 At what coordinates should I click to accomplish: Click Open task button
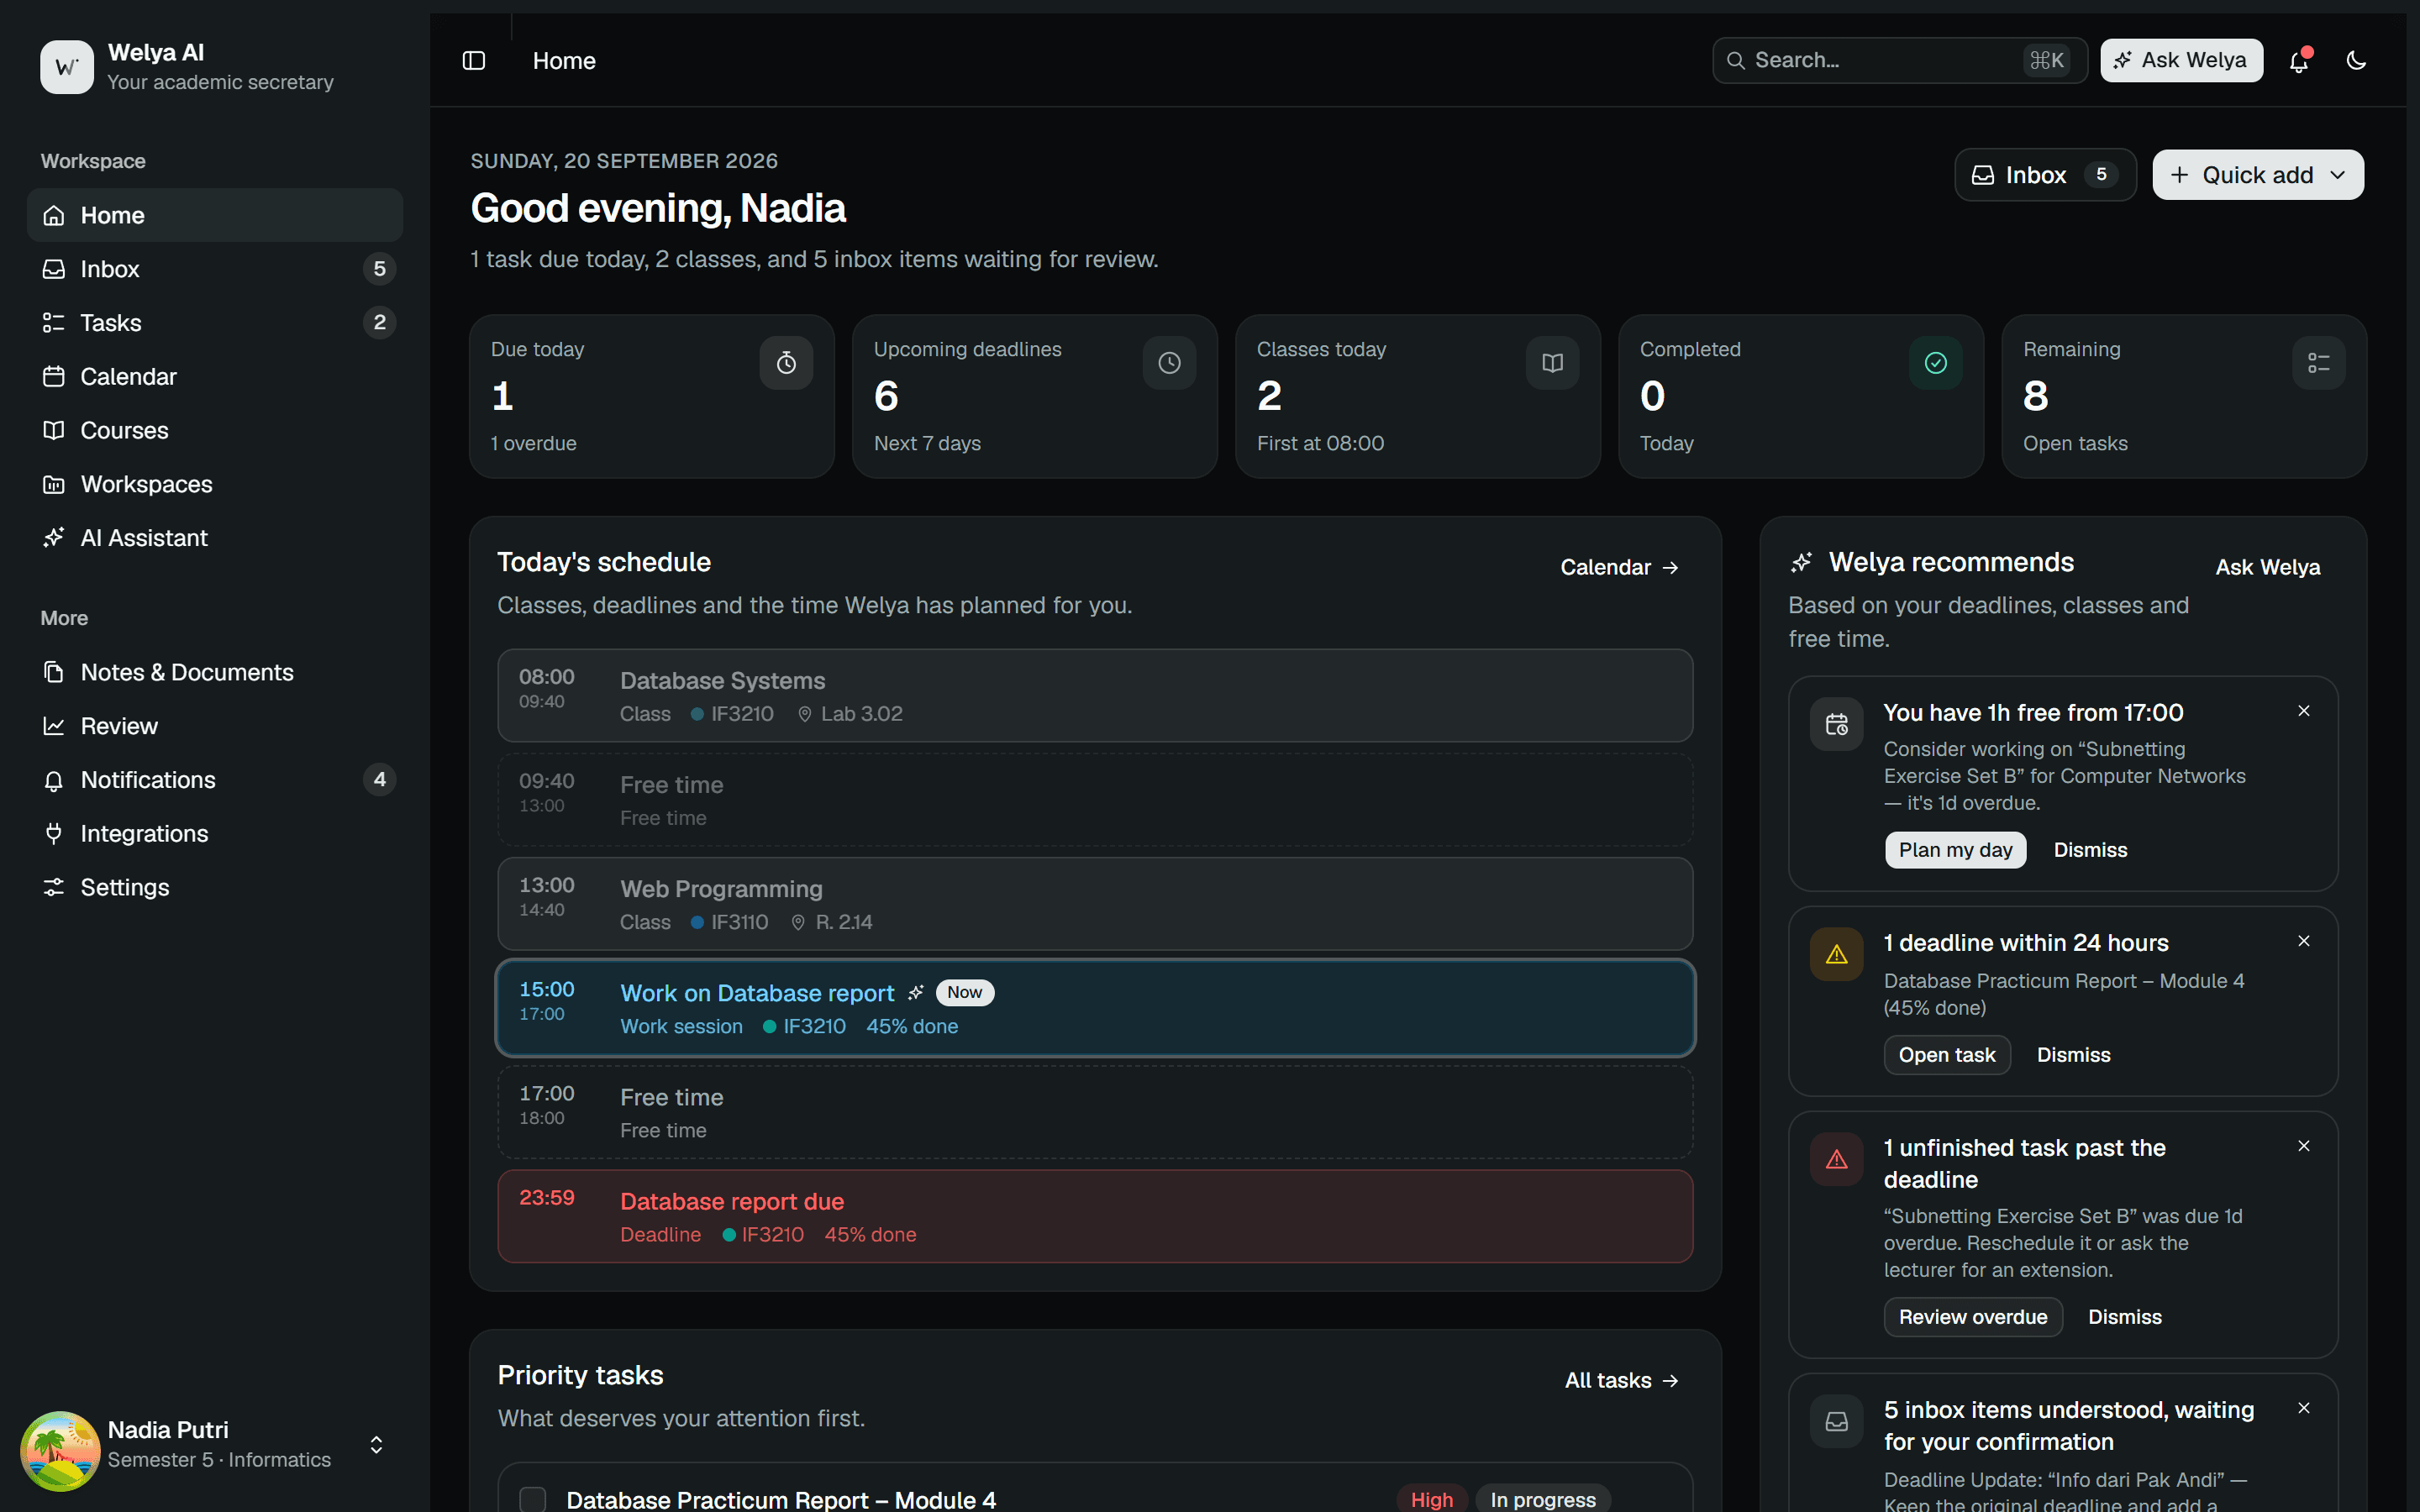pos(1947,1055)
